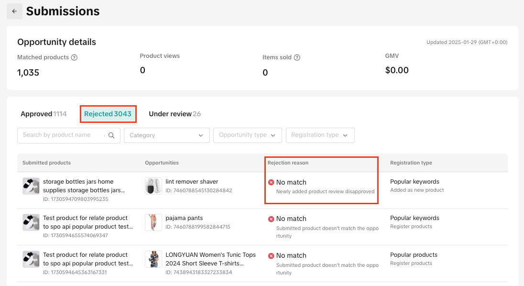Image resolution: width=524 pixels, height=286 pixels.
Task: Open the Under review tab
Action: click(175, 114)
